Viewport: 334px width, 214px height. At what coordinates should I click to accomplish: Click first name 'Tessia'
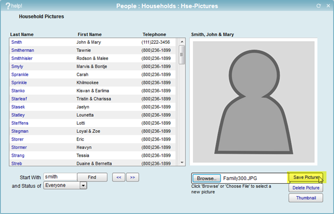[83, 156]
